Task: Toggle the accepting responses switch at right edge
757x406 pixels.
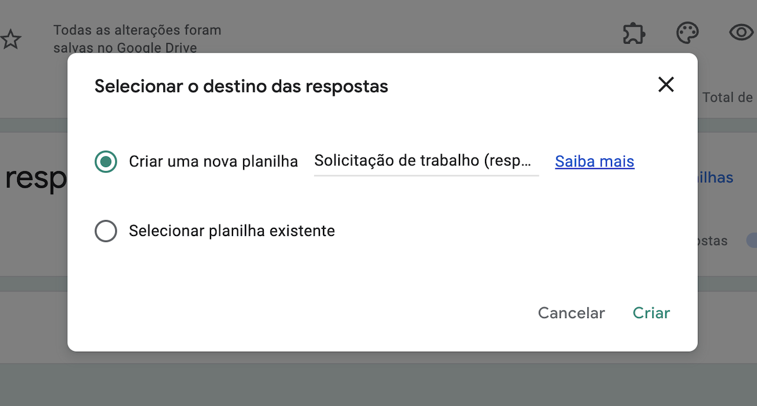Action: [x=751, y=240]
